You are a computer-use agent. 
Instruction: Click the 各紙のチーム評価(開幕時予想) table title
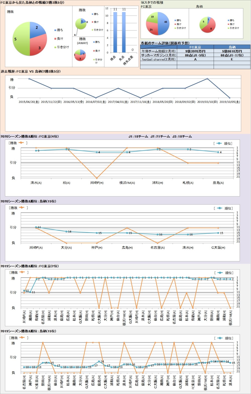coord(165,43)
